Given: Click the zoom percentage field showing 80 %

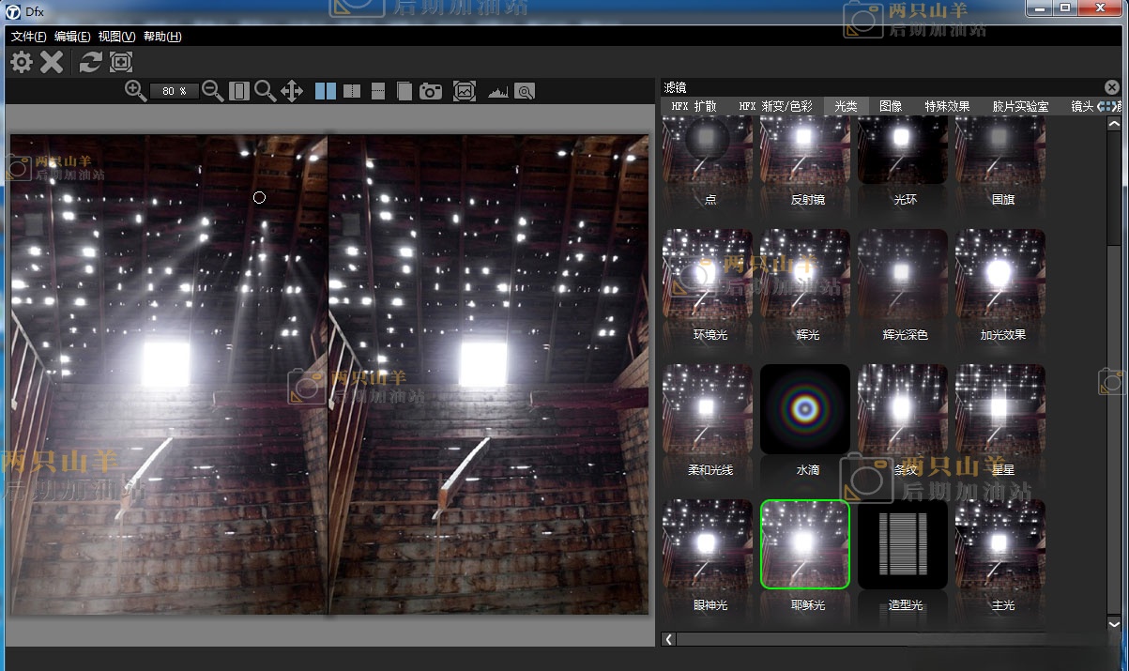Looking at the screenshot, I should coord(175,91).
